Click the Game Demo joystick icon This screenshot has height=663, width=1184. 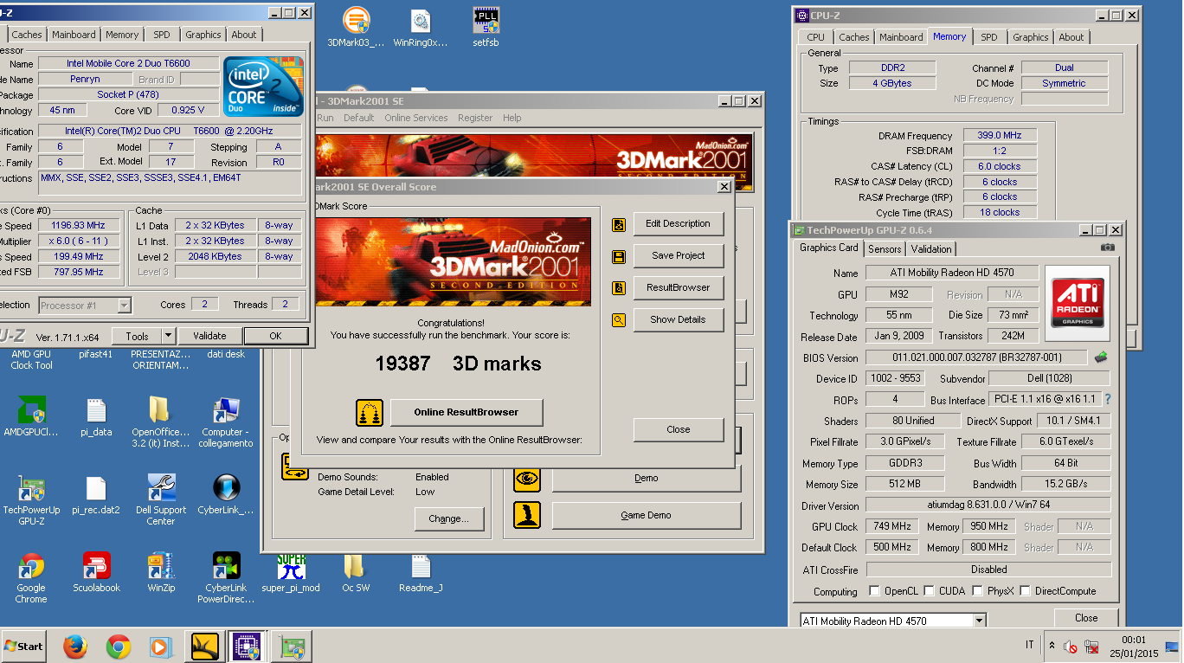pos(527,515)
